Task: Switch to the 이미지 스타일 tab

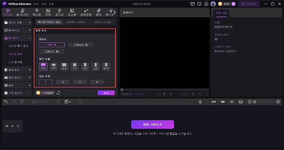Action: pyautogui.click(x=103, y=22)
